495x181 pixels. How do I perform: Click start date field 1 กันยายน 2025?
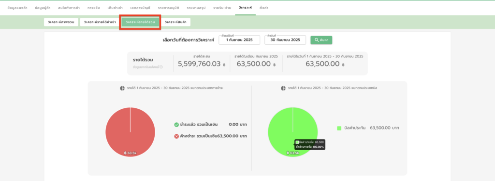pyautogui.click(x=239, y=40)
